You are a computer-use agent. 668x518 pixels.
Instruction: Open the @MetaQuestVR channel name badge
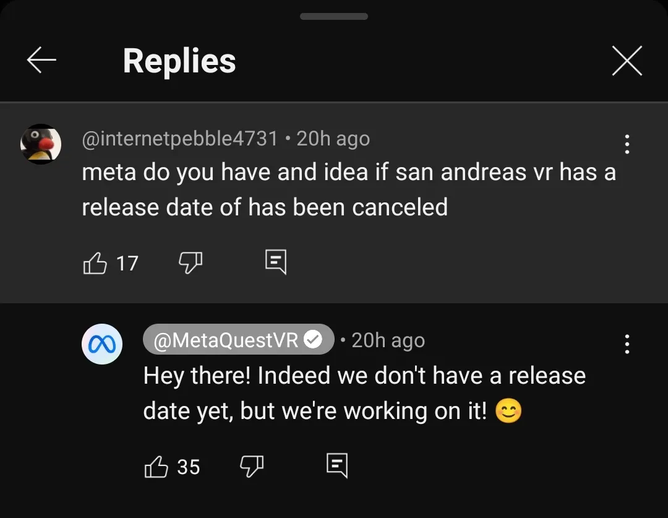coord(238,339)
